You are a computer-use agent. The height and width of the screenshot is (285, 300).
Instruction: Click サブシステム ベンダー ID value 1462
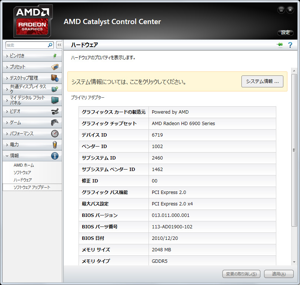click(157, 170)
